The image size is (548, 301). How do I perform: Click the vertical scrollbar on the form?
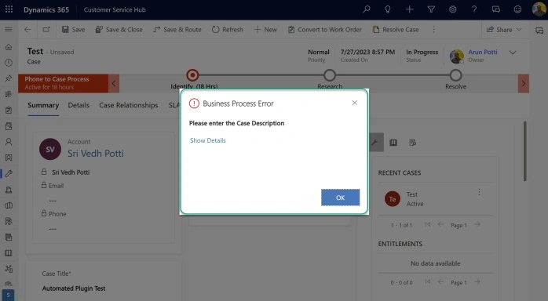[524, 151]
